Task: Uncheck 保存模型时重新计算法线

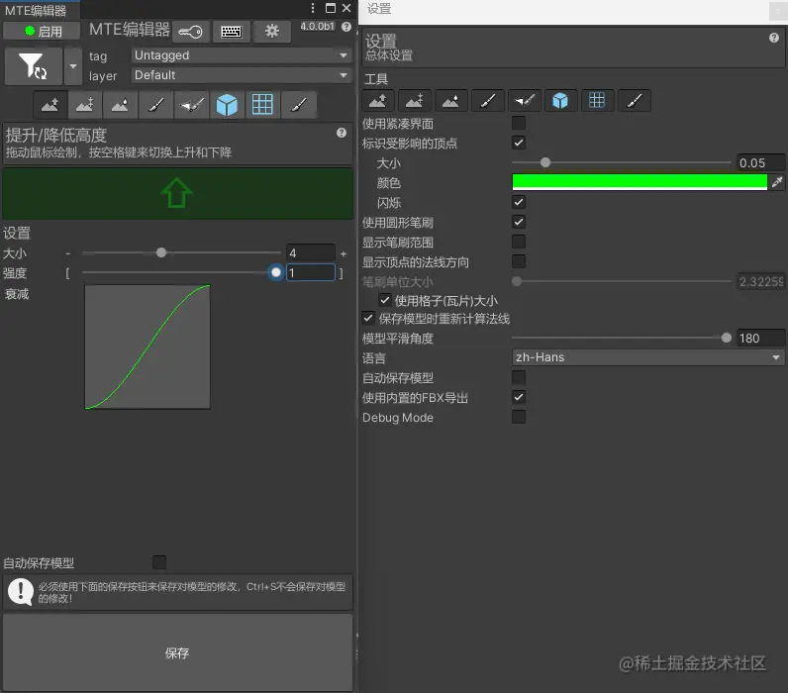Action: (x=368, y=318)
